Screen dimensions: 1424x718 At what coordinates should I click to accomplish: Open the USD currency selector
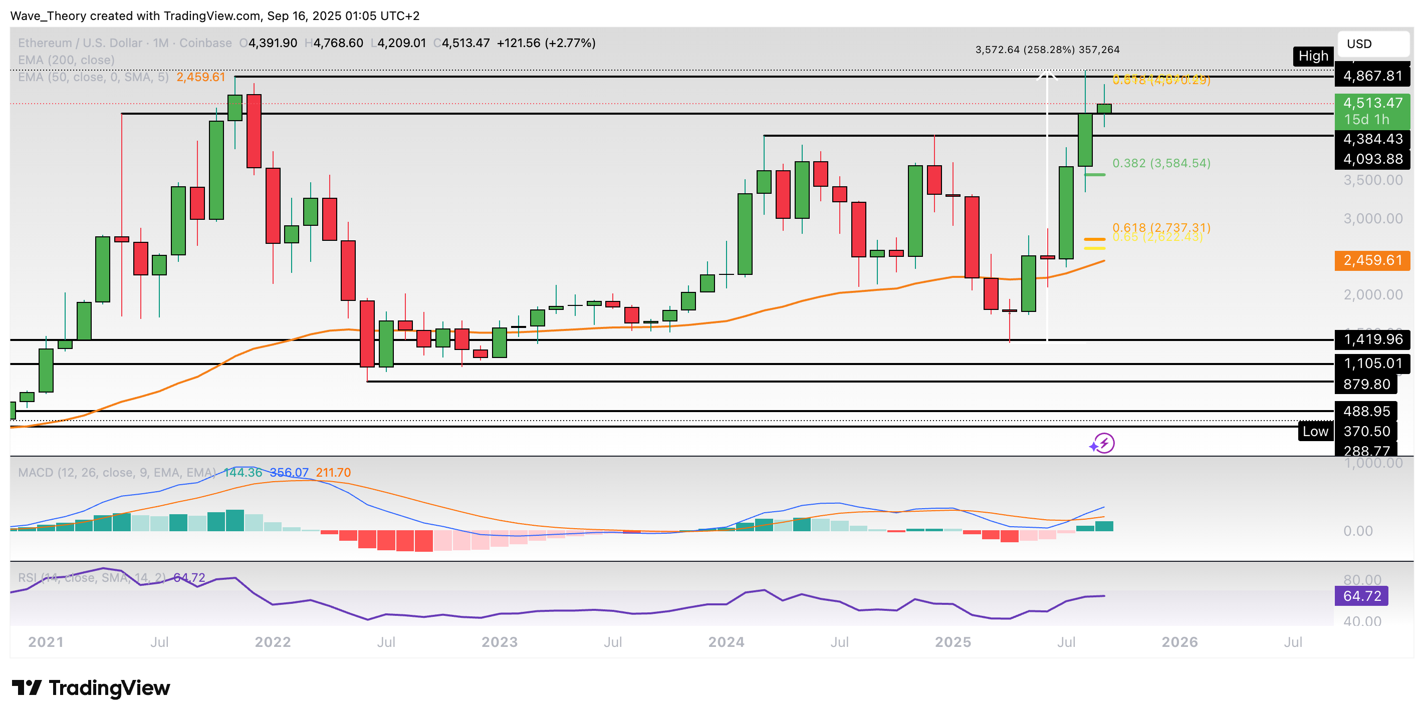(1373, 44)
